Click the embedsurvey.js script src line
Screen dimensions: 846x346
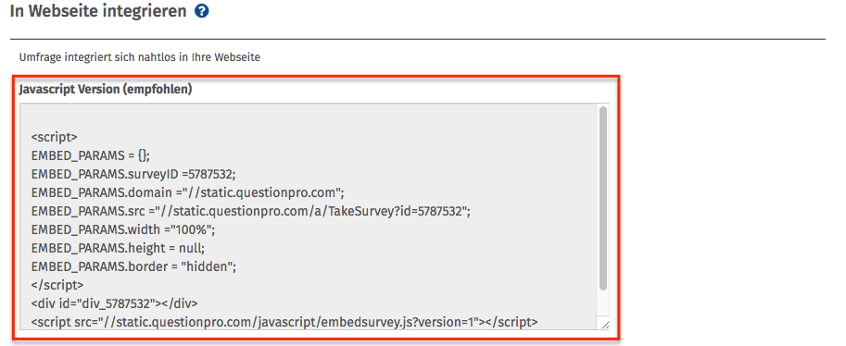point(284,322)
